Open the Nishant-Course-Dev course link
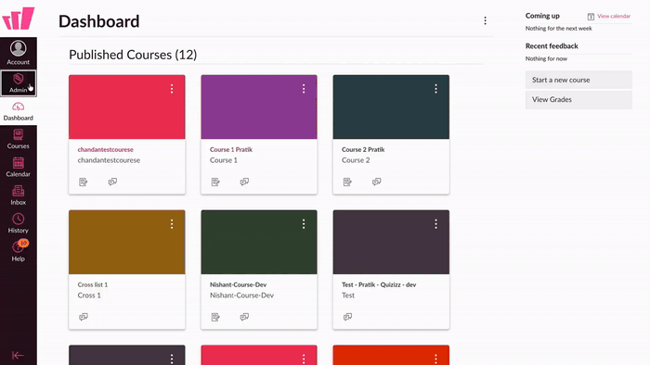650x365 pixels. pos(238,284)
